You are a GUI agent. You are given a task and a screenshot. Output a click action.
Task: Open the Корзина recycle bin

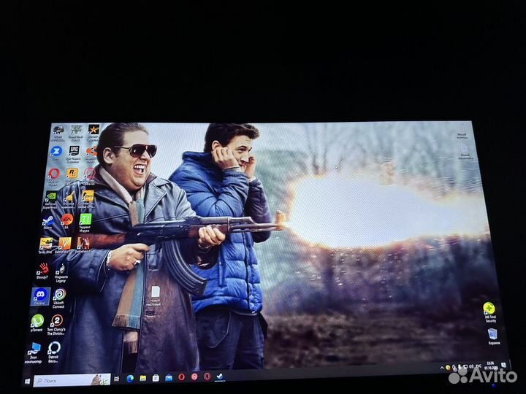[493, 336]
